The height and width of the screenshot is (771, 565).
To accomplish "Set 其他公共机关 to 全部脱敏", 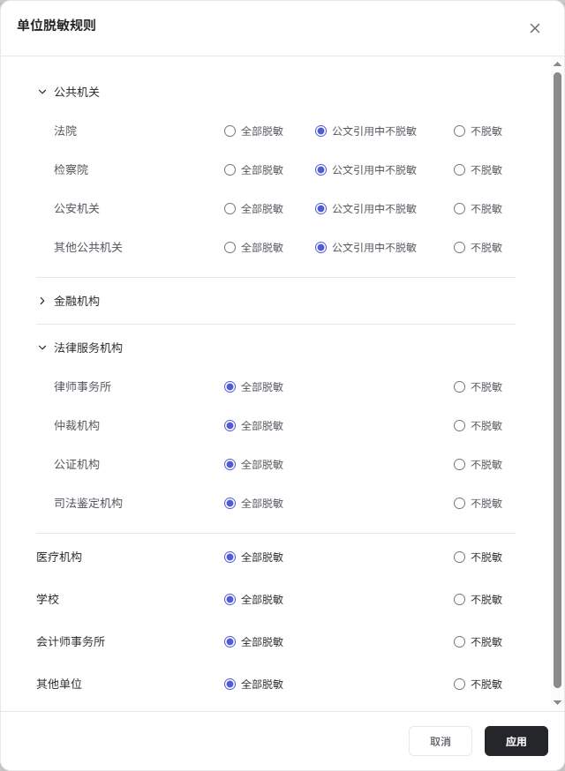I will (x=230, y=248).
